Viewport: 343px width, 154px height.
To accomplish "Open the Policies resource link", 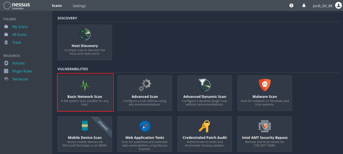I will pyautogui.click(x=18, y=63).
